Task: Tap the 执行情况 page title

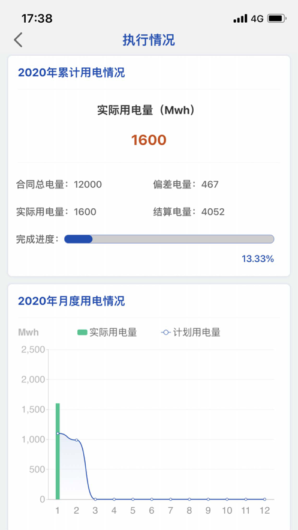Action: coord(149,40)
